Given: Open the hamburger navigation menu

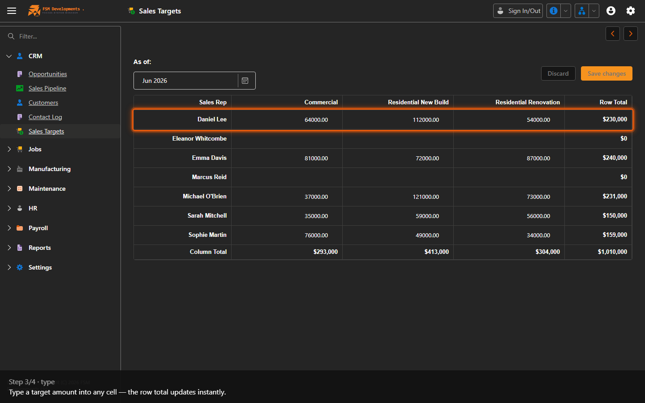Looking at the screenshot, I should [12, 11].
